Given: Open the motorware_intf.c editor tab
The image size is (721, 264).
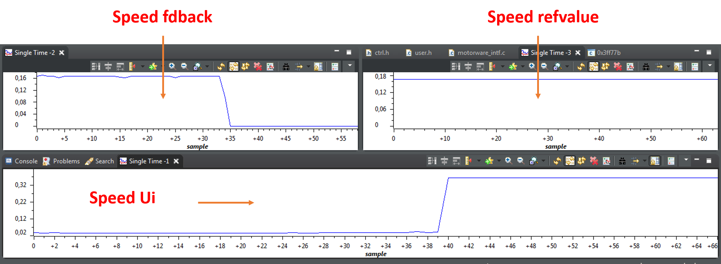Looking at the screenshot, I should click(x=477, y=53).
